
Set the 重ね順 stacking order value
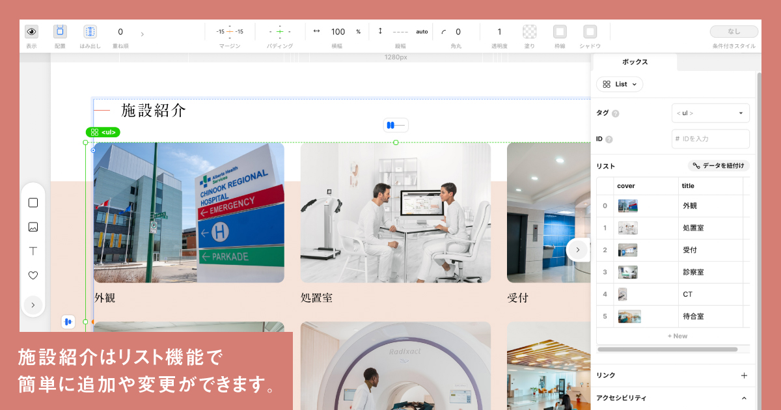[x=120, y=32]
